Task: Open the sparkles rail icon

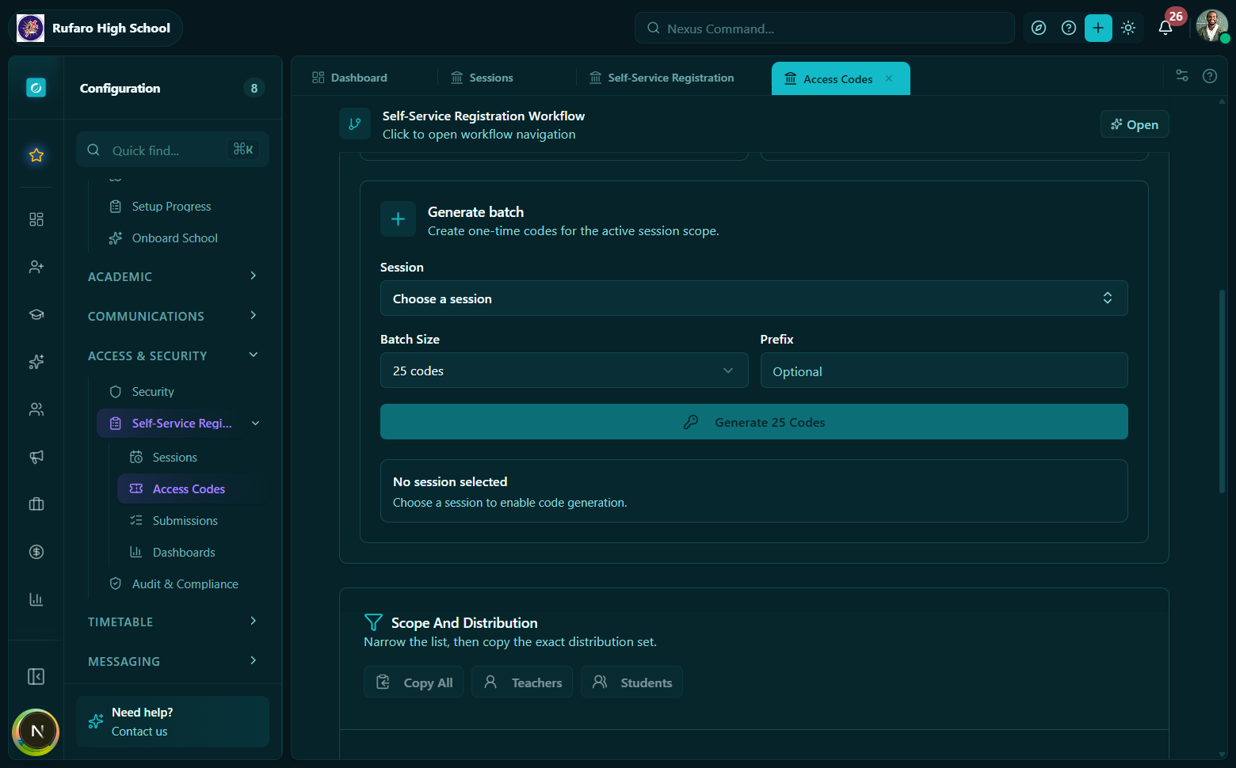Action: [36, 362]
